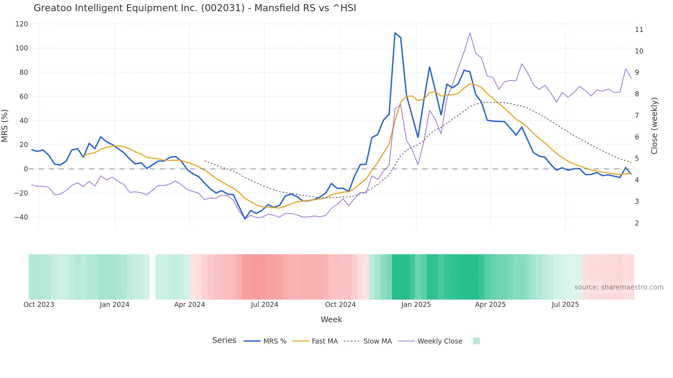Click the Apr 2024 axis label
The height and width of the screenshot is (378, 673).
(190, 305)
